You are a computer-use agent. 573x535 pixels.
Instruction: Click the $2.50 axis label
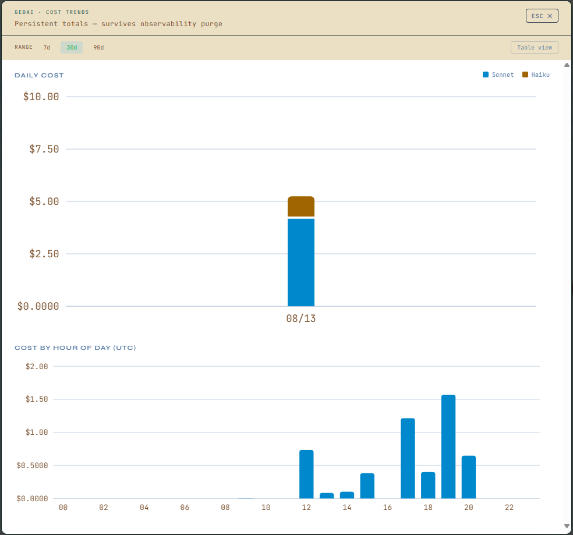tap(44, 254)
